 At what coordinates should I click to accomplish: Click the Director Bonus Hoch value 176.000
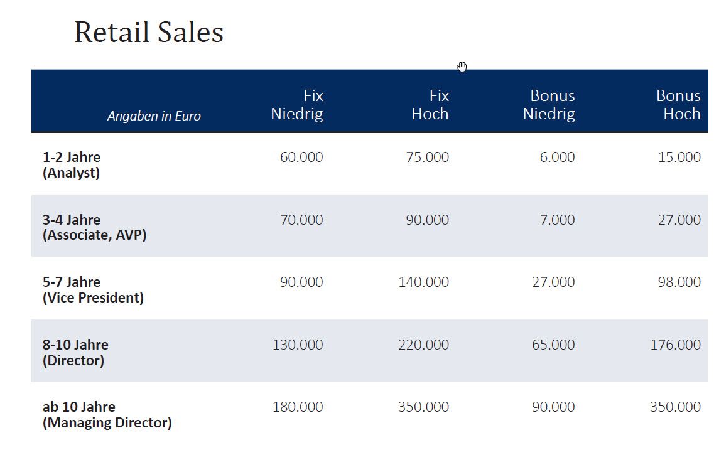pyautogui.click(x=676, y=345)
